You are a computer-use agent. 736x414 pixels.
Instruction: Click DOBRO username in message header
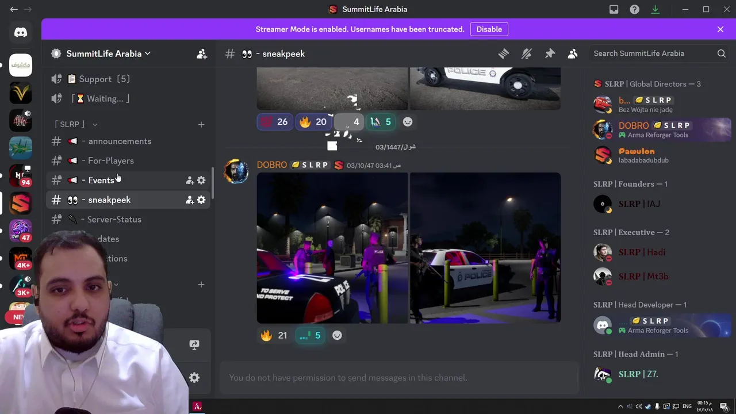(x=272, y=165)
